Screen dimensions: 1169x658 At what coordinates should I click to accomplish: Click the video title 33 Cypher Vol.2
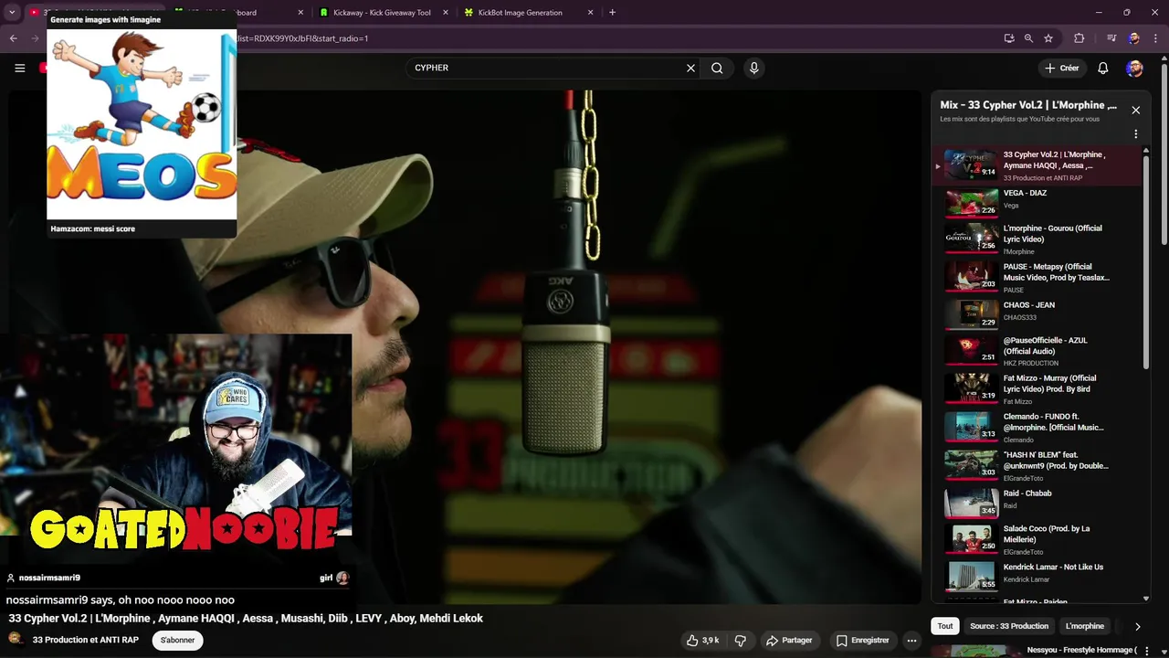coord(246,619)
